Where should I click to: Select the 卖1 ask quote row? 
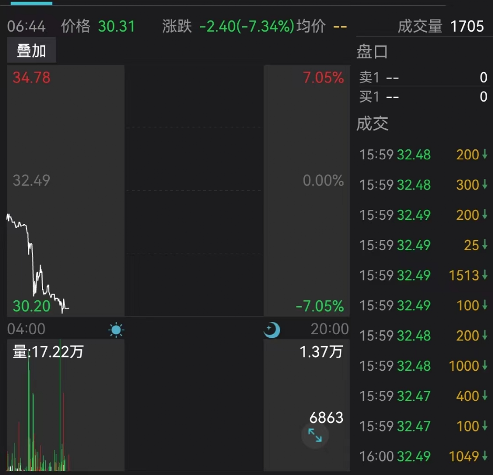[x=423, y=78]
